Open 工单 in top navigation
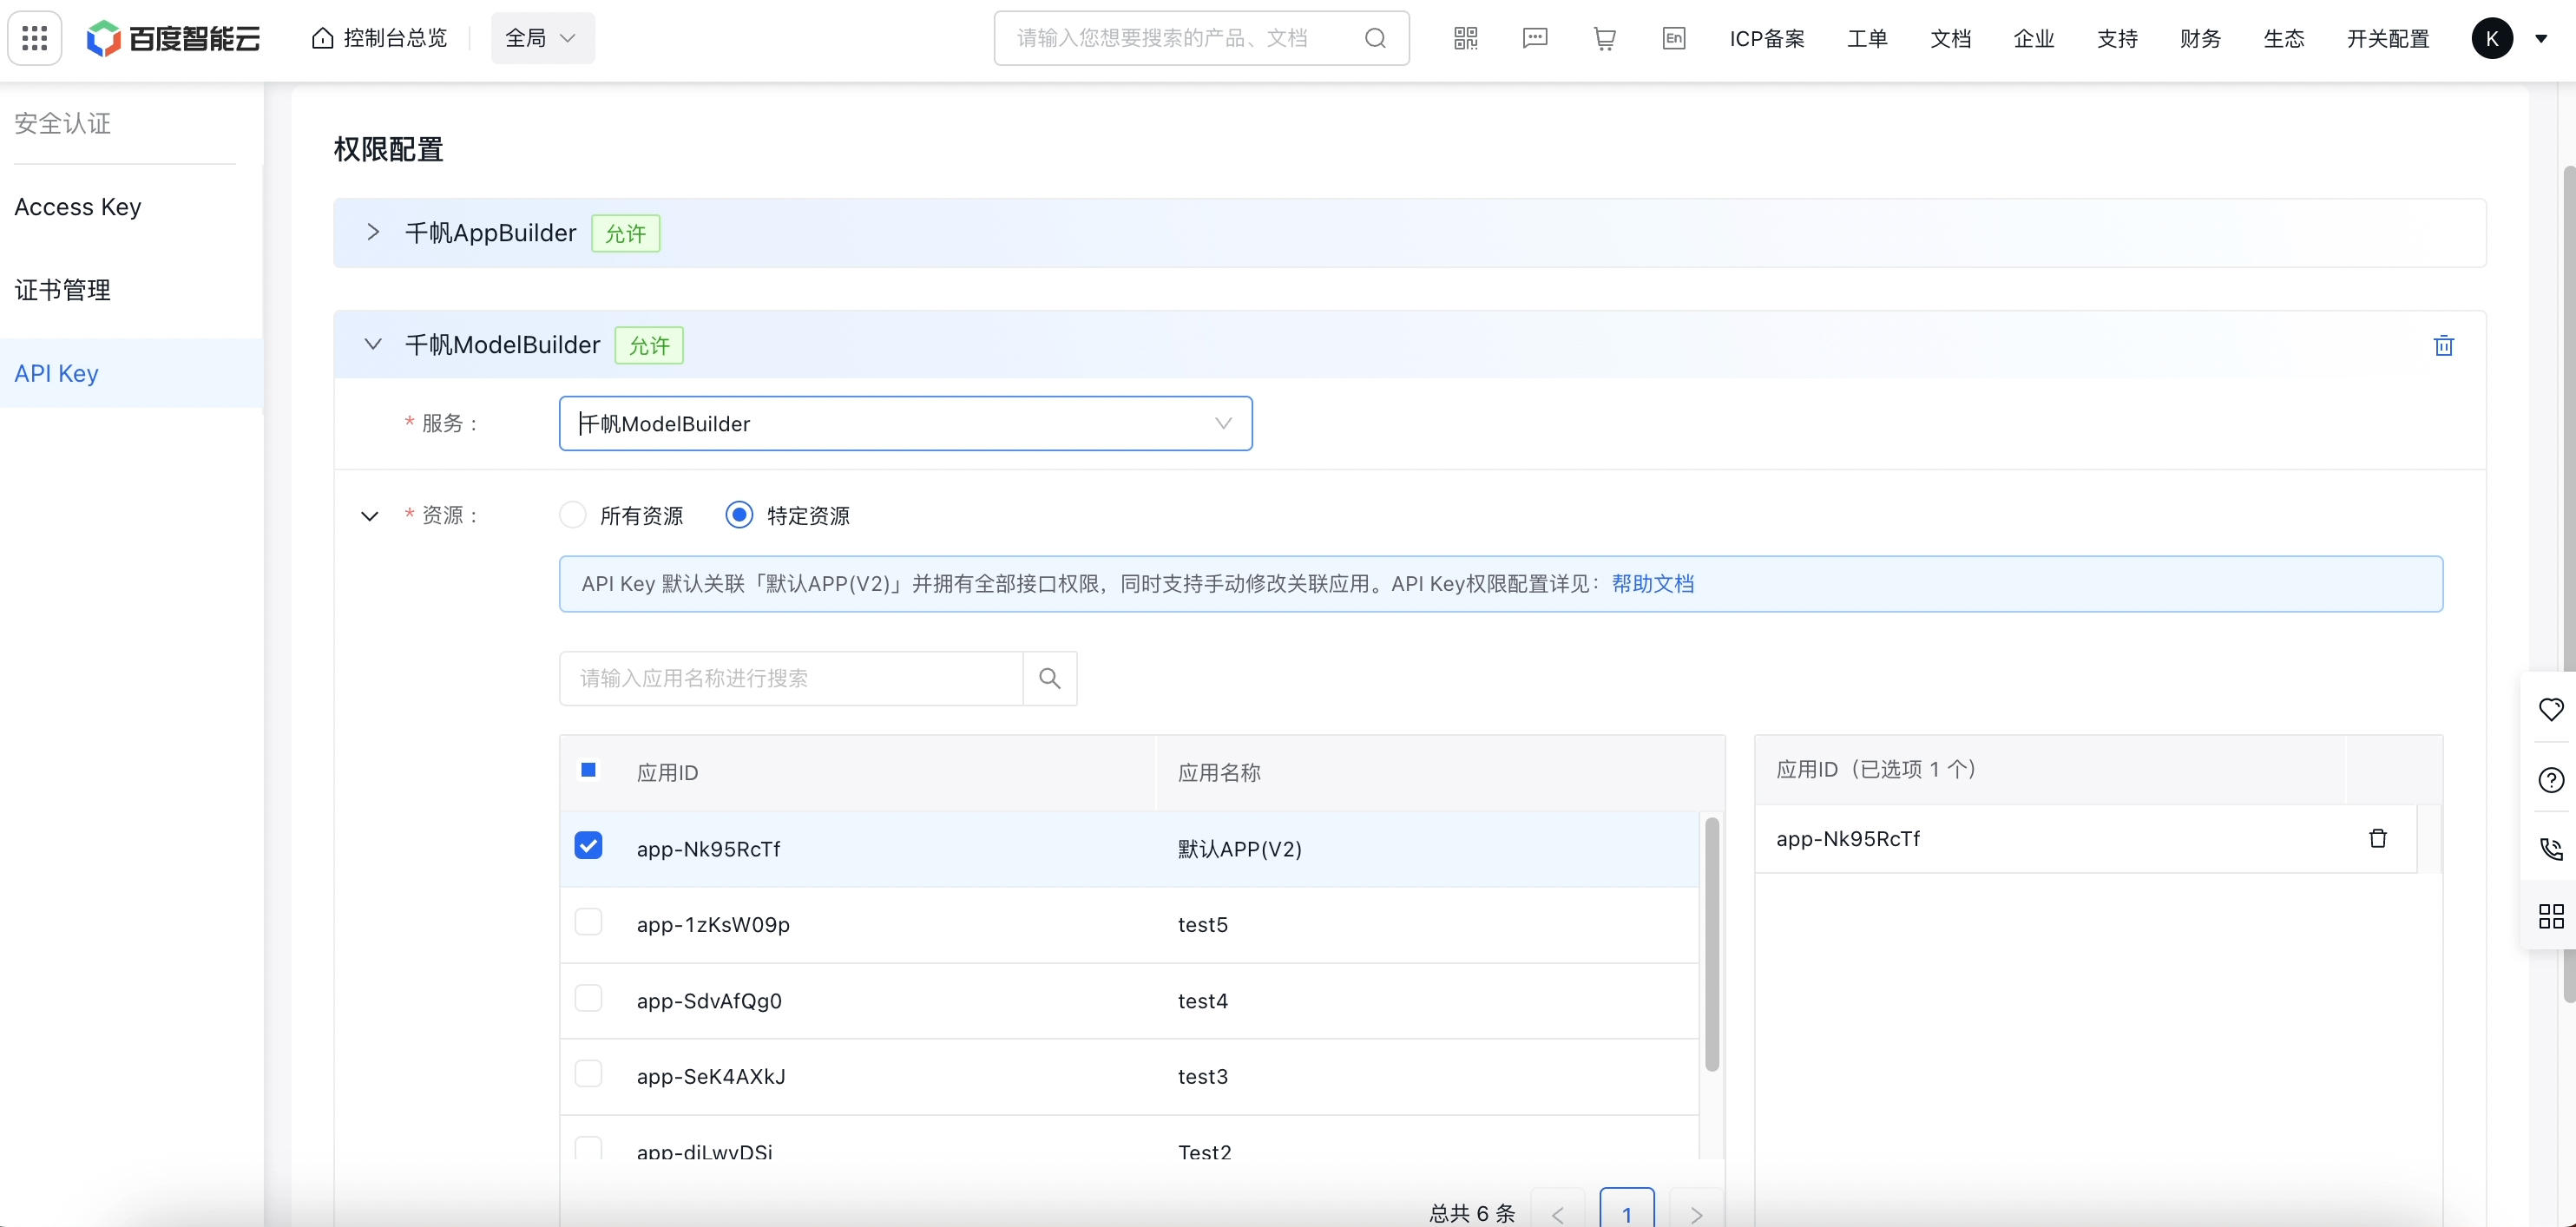 1867,38
